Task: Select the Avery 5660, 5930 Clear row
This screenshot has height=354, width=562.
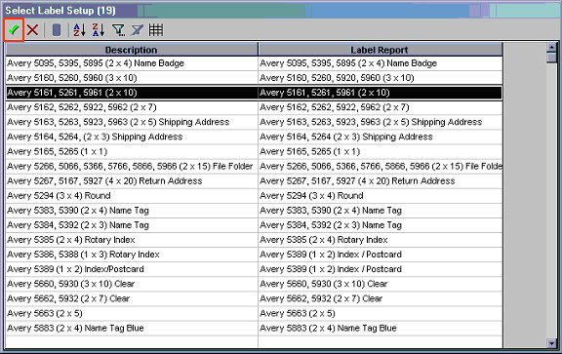Action: click(x=254, y=284)
